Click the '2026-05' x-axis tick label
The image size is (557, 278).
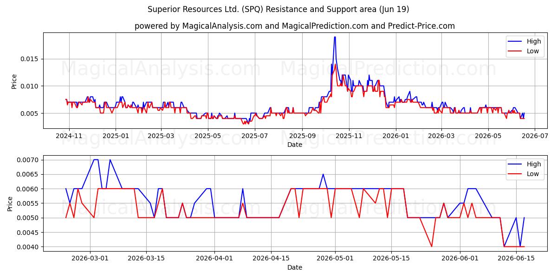[488, 136]
